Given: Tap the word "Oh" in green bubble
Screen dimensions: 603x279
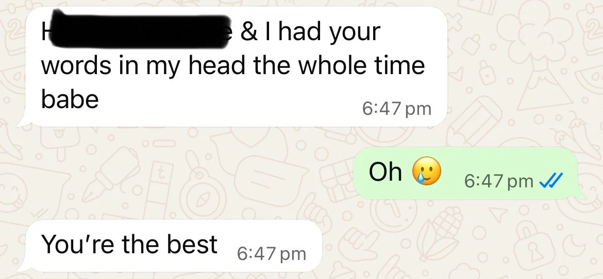Looking at the screenshot, I should pos(385,171).
